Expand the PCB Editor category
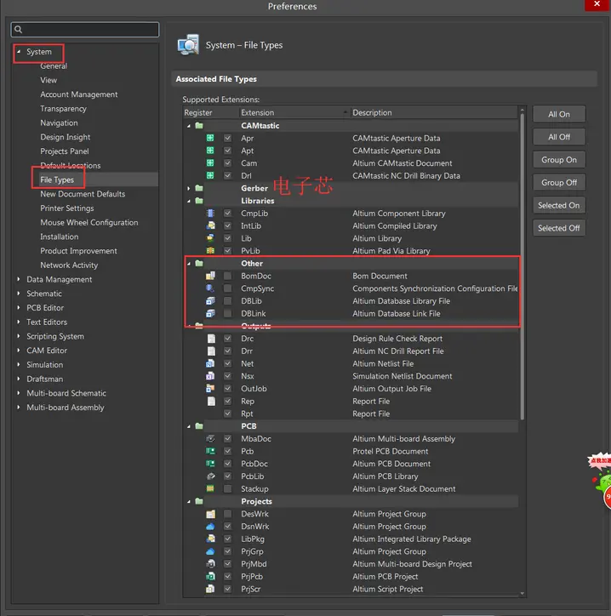611x616 pixels. pyautogui.click(x=19, y=308)
